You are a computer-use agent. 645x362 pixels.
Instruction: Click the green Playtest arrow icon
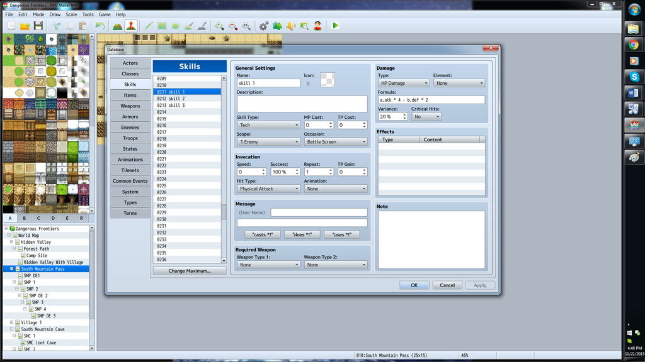(335, 26)
